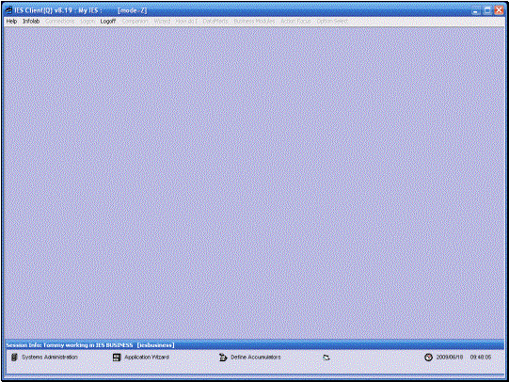The image size is (509, 382).
Task: Select Logoff in the menu bar
Action: point(108,21)
